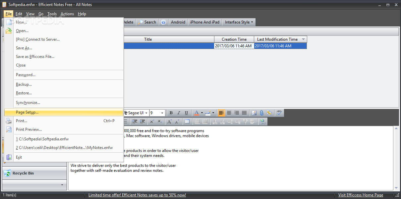Open the font size 9 dropdown
The width and height of the screenshot is (401, 199).
coord(162,113)
